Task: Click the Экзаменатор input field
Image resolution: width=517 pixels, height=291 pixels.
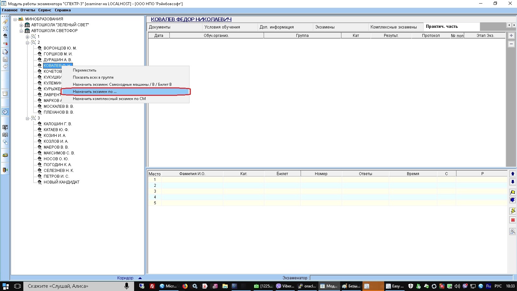Action: tap(411, 278)
